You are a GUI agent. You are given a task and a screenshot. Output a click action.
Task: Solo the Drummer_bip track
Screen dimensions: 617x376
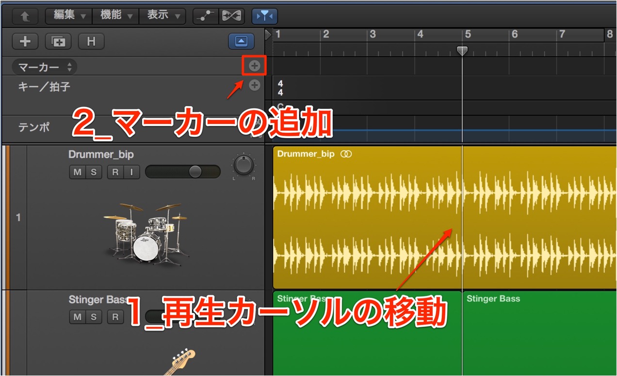point(93,172)
